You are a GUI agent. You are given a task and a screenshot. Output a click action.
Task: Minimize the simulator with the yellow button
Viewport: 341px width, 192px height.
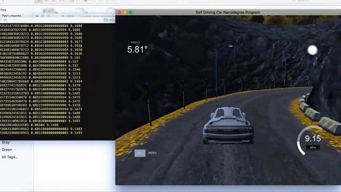[125, 12]
